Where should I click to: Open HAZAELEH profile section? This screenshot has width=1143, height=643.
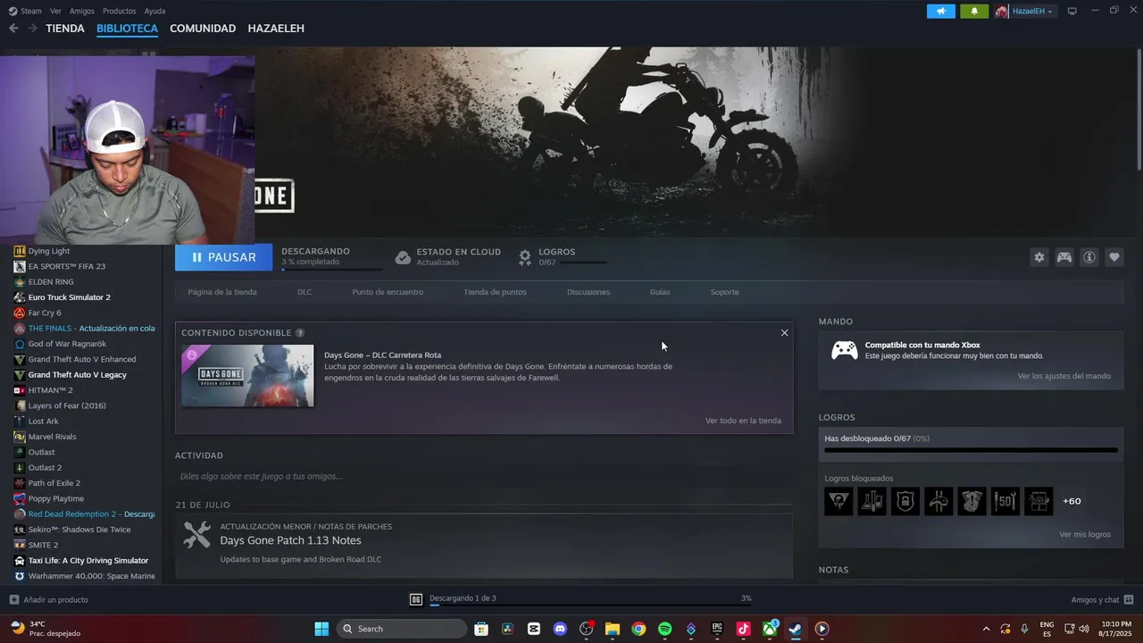pyautogui.click(x=276, y=29)
